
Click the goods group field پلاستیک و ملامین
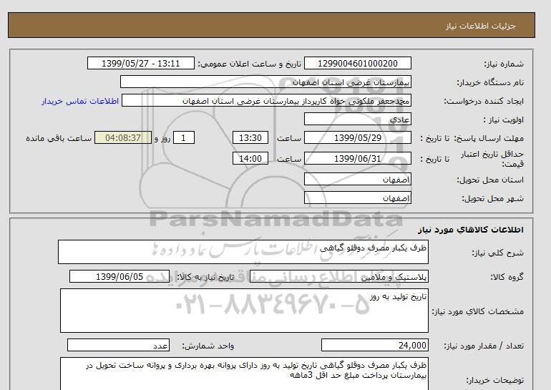click(x=339, y=276)
